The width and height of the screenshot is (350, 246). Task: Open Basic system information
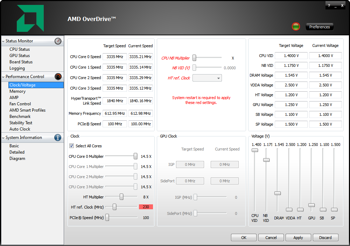[x=14, y=146]
